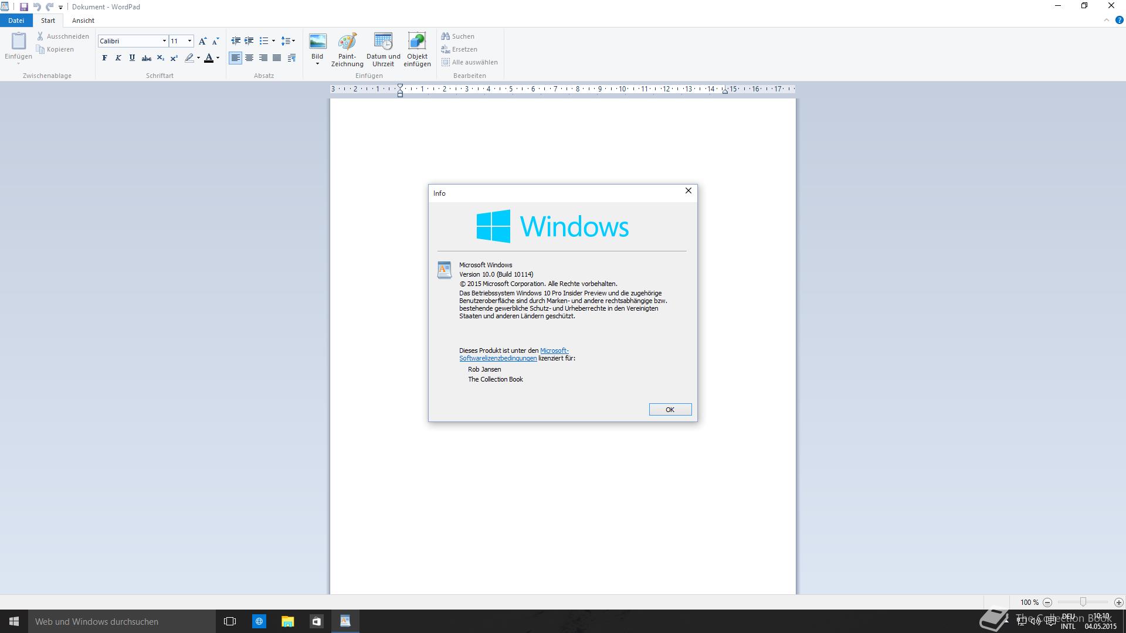The height and width of the screenshot is (633, 1126).
Task: Close the Info dialog with X
Action: click(689, 191)
